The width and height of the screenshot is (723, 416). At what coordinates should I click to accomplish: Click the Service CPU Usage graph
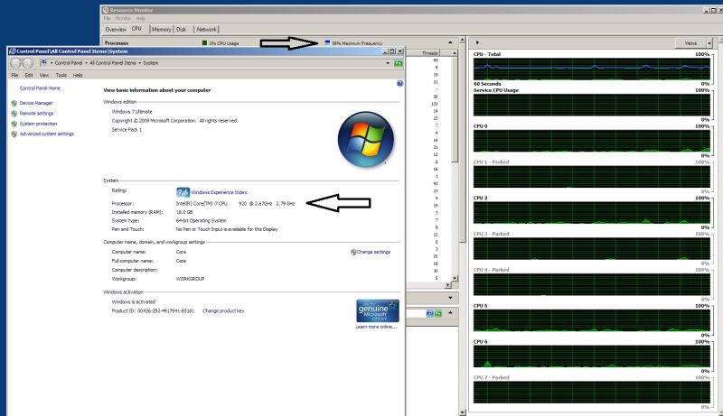click(592, 105)
